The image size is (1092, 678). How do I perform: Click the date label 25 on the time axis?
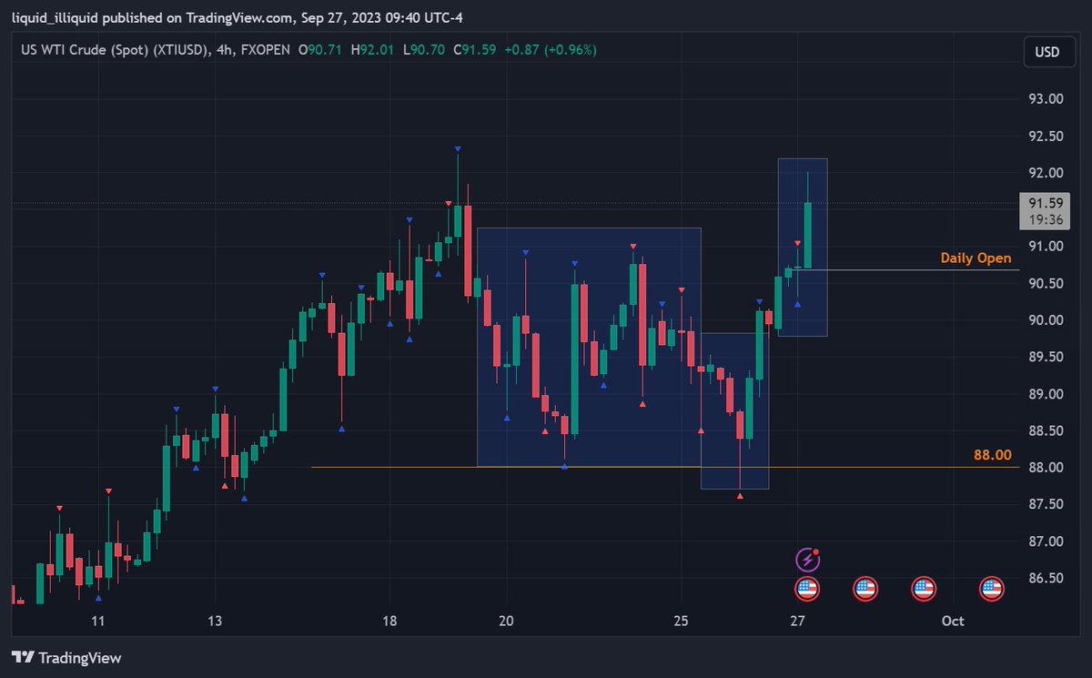point(681,621)
